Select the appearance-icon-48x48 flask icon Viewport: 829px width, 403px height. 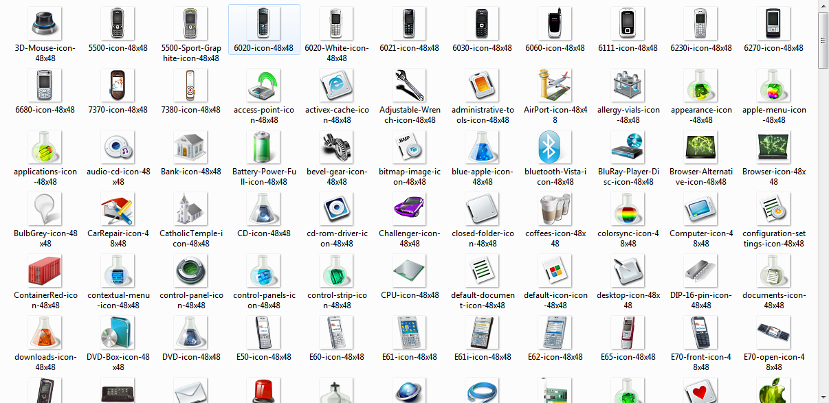701,85
